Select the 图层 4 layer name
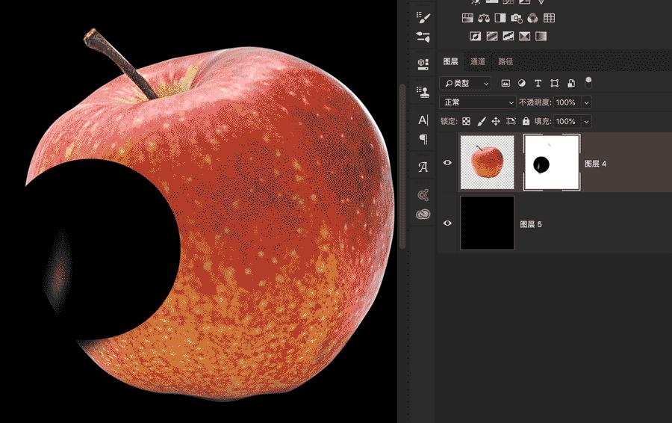Image resolution: width=672 pixels, height=423 pixels. click(595, 164)
